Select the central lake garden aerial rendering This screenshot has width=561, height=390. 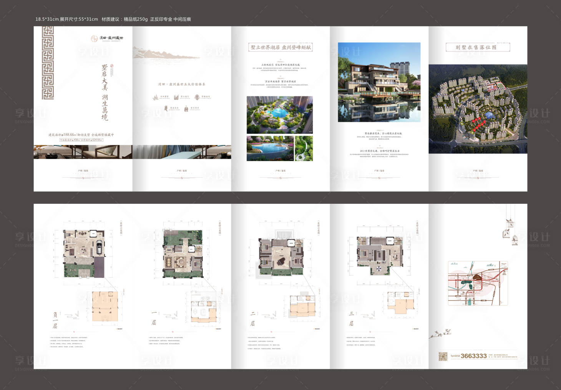point(279,115)
